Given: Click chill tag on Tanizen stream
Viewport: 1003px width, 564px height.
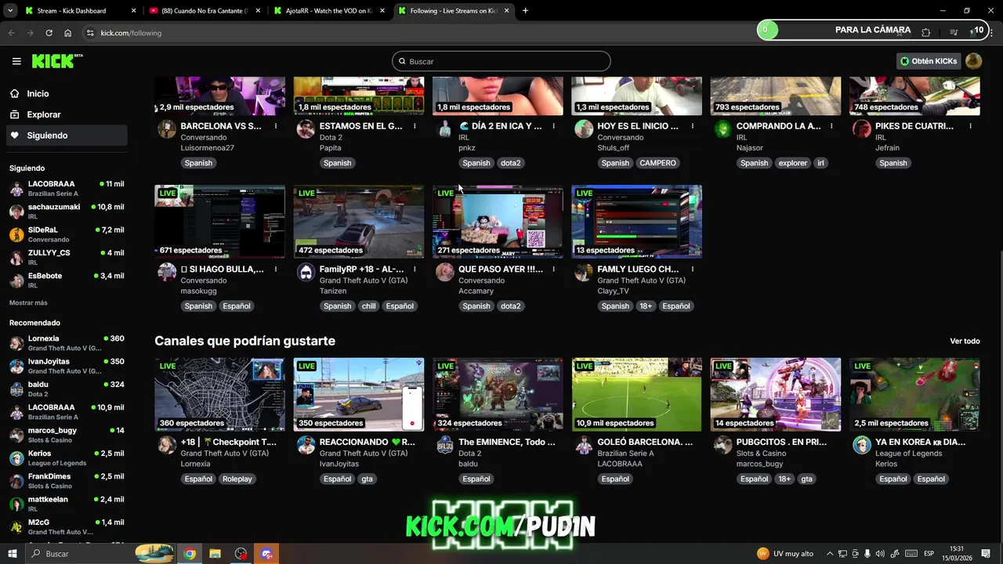Looking at the screenshot, I should (x=368, y=306).
